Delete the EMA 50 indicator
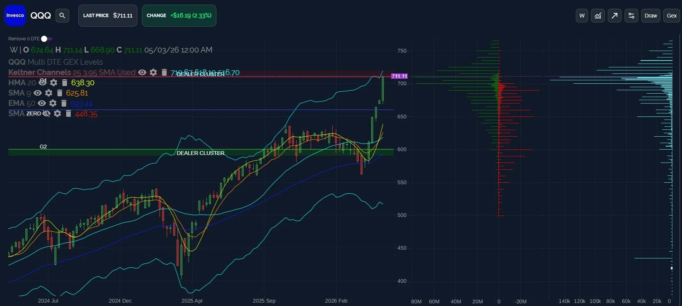 point(64,103)
